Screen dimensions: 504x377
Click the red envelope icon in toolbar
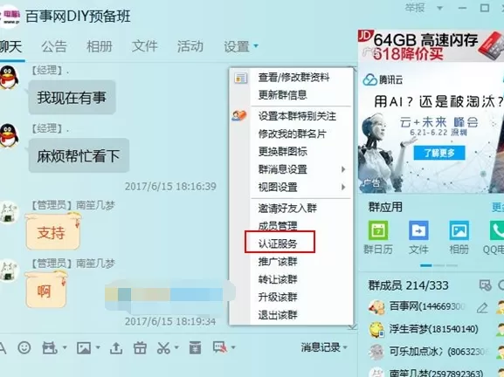click(x=195, y=348)
